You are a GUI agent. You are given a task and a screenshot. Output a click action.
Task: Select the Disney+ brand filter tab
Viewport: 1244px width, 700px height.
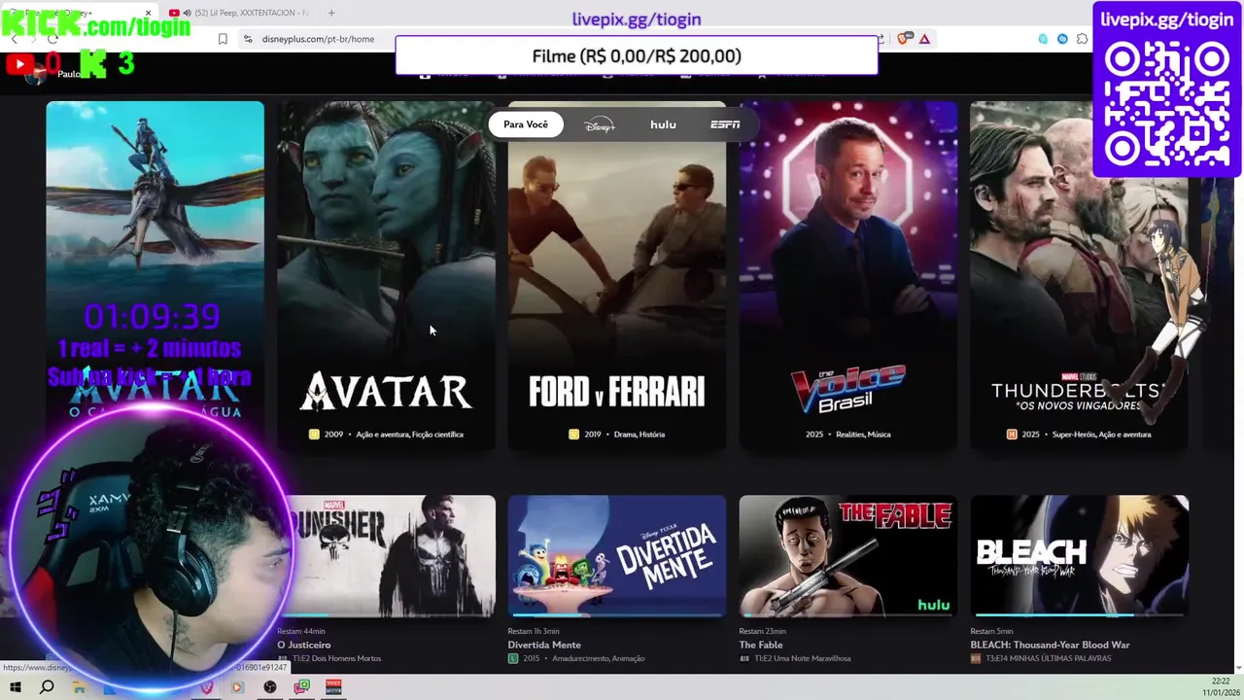600,124
